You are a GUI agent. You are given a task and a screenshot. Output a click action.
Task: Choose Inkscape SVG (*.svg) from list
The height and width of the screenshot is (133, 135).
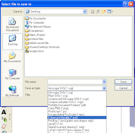coord(77,92)
